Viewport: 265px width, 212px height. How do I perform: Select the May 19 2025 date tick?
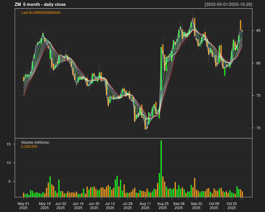point(45,206)
